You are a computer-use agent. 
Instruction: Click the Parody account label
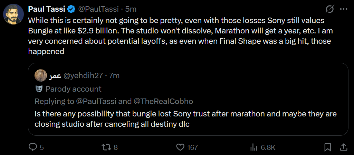[x=73, y=89]
